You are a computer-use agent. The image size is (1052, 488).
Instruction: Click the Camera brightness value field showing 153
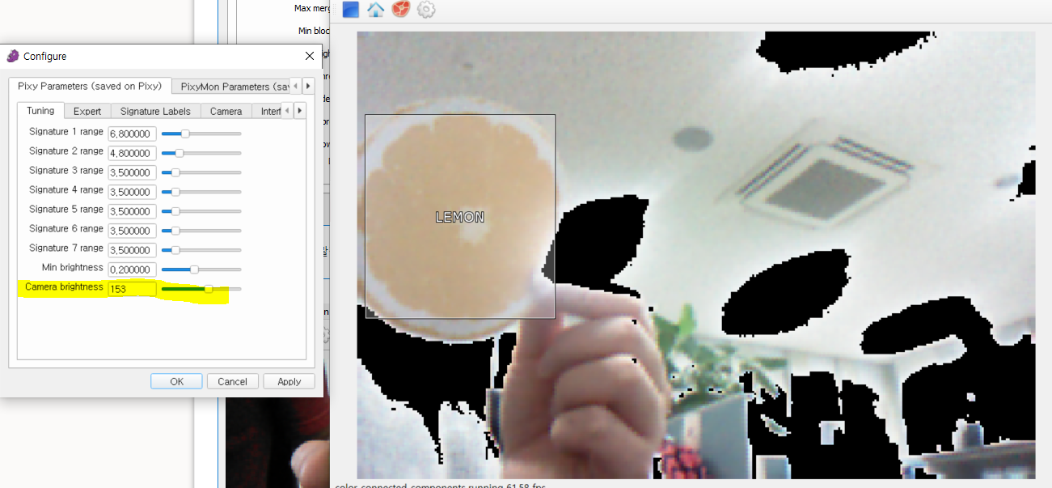click(132, 289)
